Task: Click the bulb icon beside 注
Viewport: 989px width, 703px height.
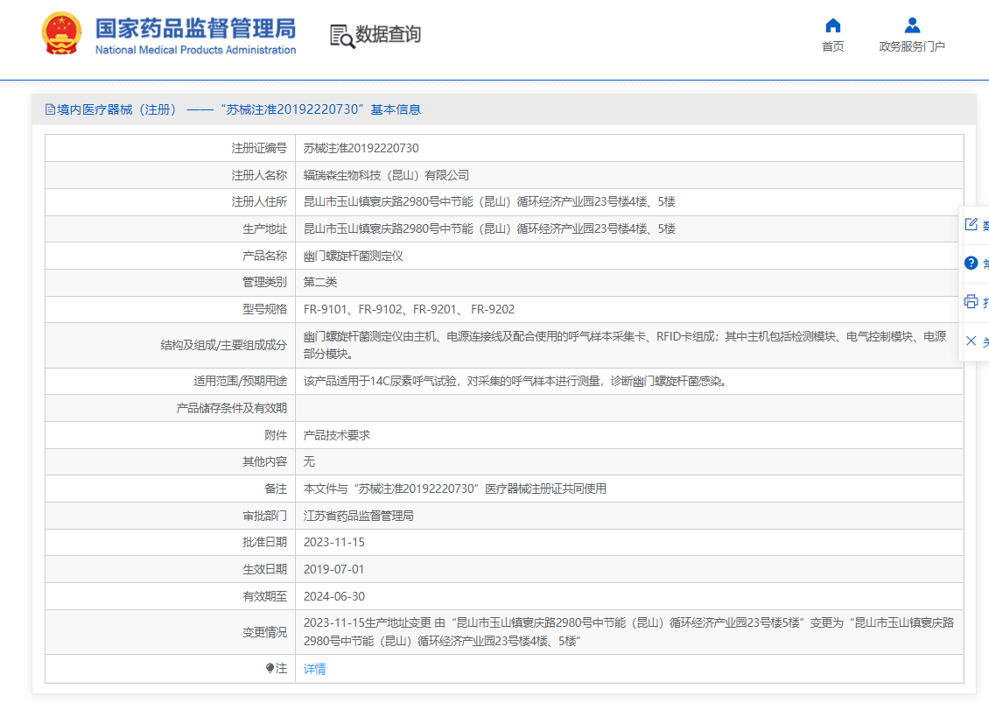Action: click(x=270, y=668)
